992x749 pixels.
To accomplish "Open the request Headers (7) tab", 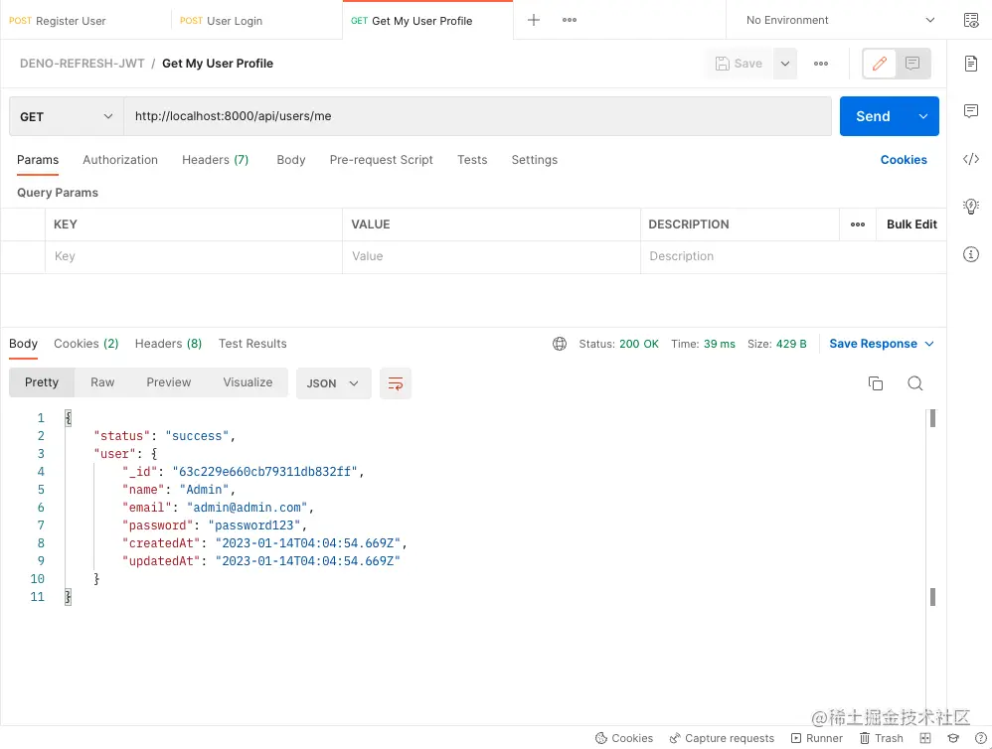I will [215, 160].
